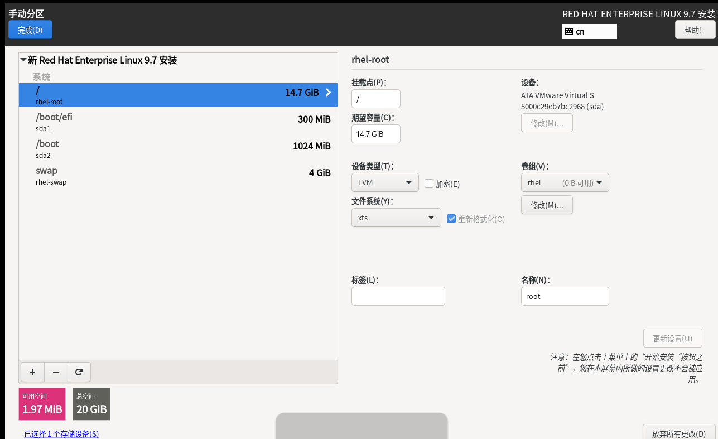Open the 设备类型 LVM dropdown
718x439 pixels.
click(385, 182)
